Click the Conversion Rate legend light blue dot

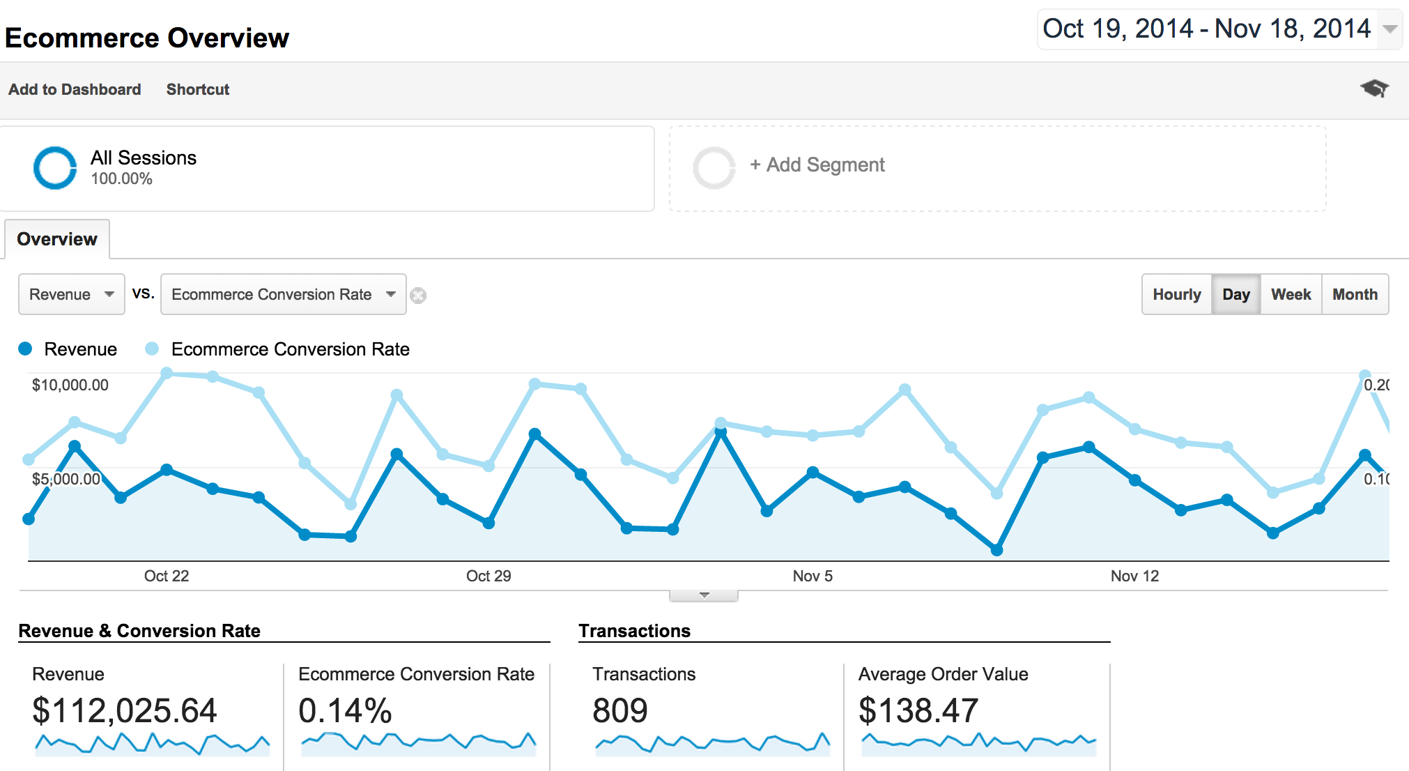point(152,349)
